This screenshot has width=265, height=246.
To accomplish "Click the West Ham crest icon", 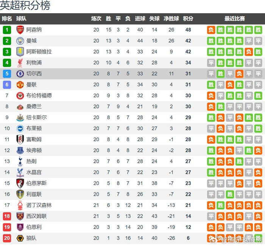I will point(20,216).
